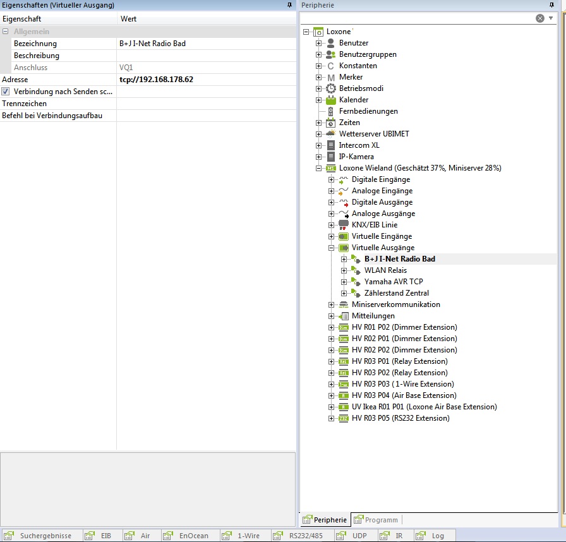Image resolution: width=566 pixels, height=542 pixels.
Task: Click the Adresse value field
Action: tap(205, 80)
